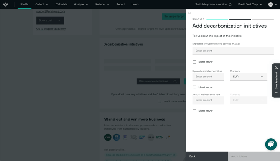This screenshot has height=161, width=280.
Task: Open the user avatar menu
Action: (x=270, y=4)
